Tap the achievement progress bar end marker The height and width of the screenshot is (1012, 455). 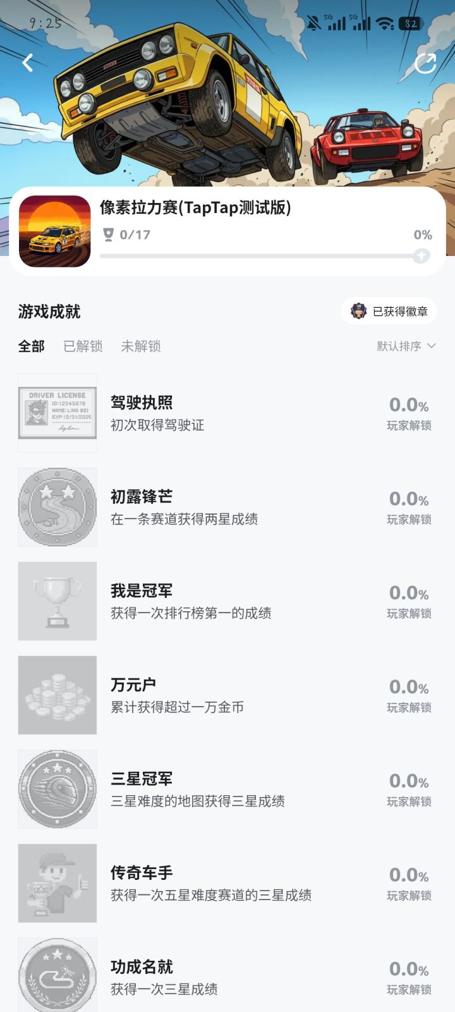pyautogui.click(x=422, y=256)
